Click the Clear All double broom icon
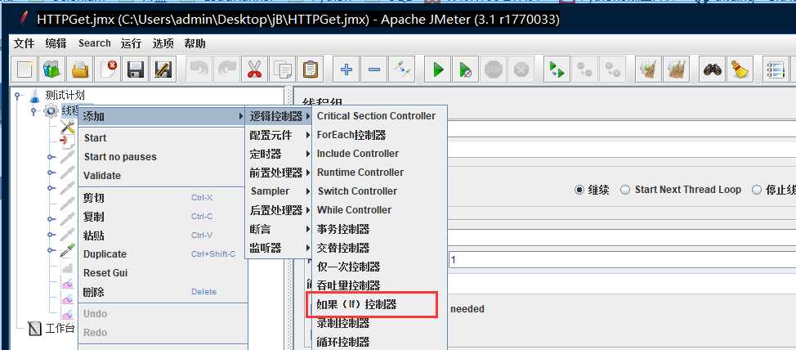This screenshot has width=796, height=350. 676,69
